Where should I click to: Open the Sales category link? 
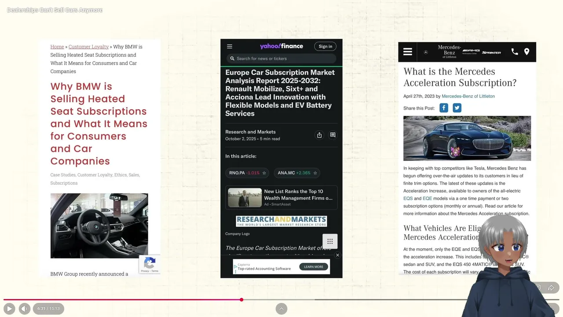point(134,175)
